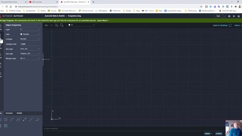The width and height of the screenshot is (242, 136).
Task: Open the Color ByLayer dropdown
Action: coord(30,34)
